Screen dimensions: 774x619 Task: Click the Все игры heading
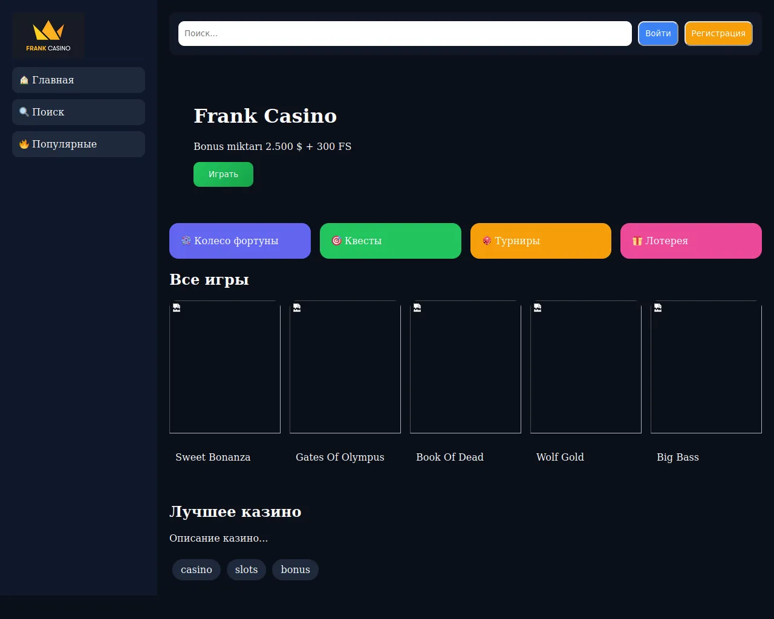click(209, 279)
